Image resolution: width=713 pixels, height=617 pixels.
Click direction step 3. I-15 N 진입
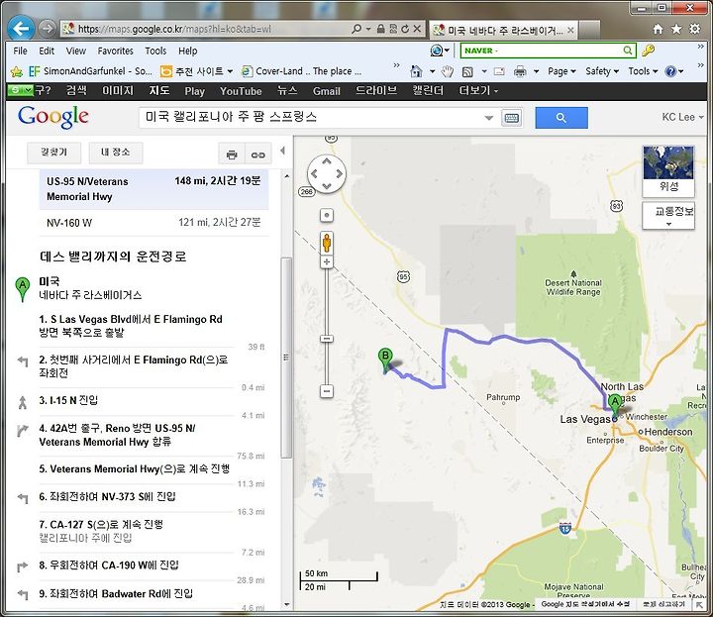68,400
